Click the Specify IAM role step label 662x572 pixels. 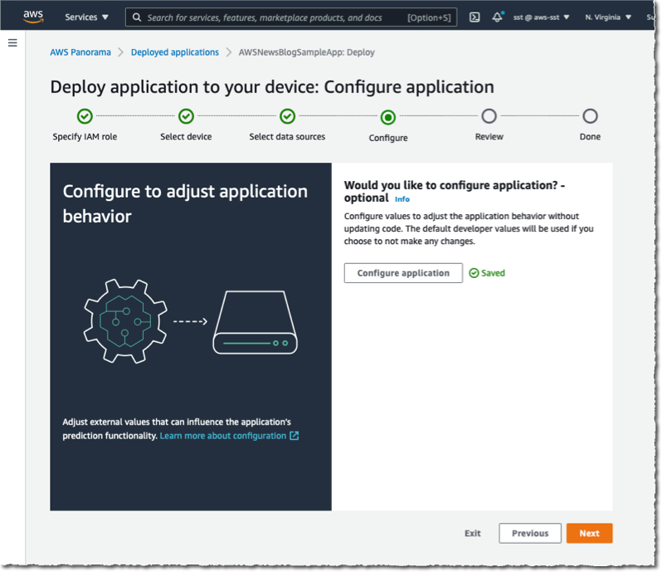(x=85, y=136)
